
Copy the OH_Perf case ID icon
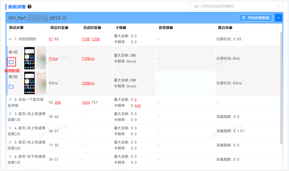pos(64,18)
